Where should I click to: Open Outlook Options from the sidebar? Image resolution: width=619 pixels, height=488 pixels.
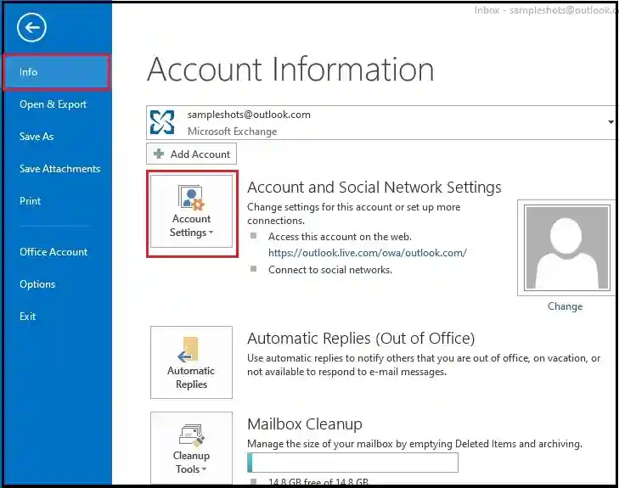pos(37,284)
